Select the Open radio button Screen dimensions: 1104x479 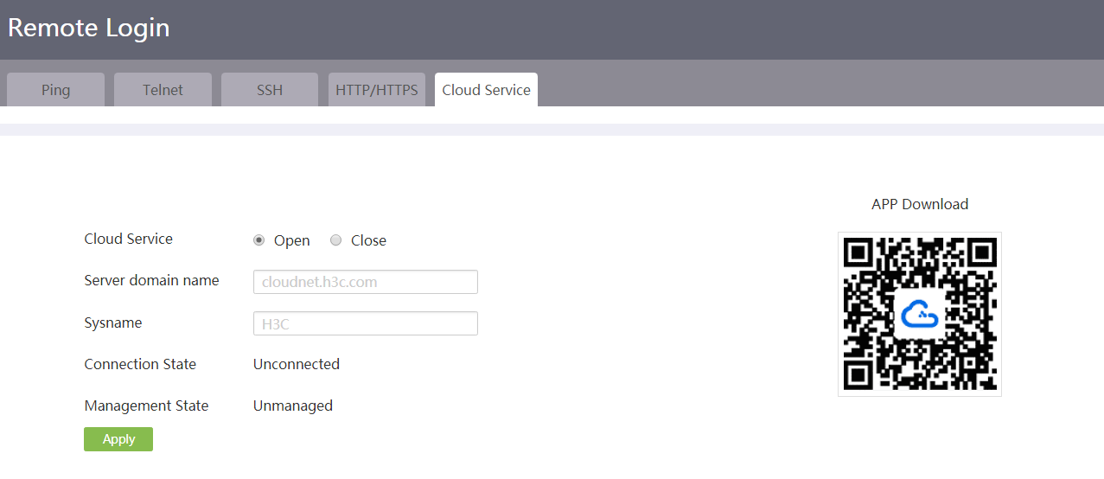258,240
